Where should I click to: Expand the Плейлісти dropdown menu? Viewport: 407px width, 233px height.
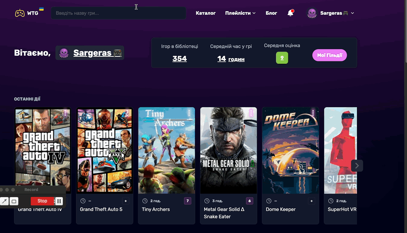240,13
